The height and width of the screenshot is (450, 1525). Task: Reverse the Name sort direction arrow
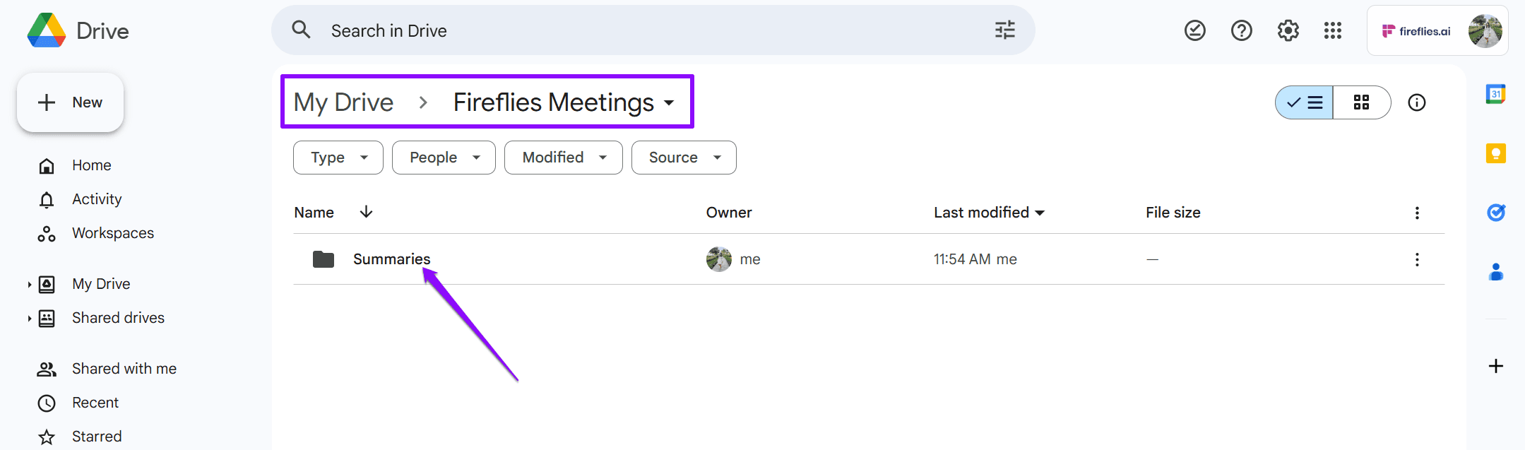tap(366, 212)
